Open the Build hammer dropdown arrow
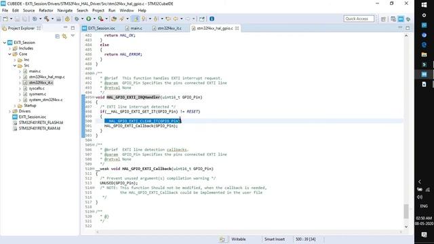This screenshot has width=434, height=244. click(52, 19)
